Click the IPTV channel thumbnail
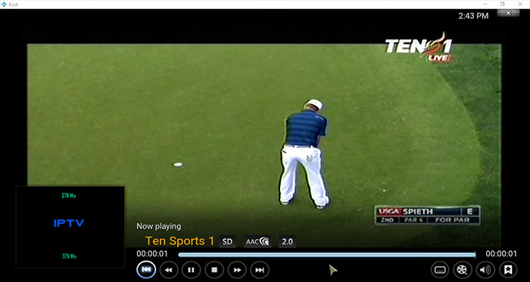The height and width of the screenshot is (282, 530). pos(70,227)
